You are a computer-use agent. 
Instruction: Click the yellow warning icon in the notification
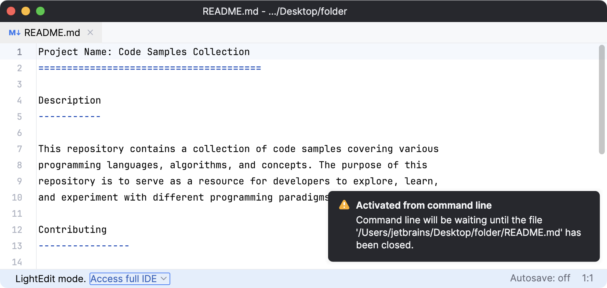pos(344,205)
